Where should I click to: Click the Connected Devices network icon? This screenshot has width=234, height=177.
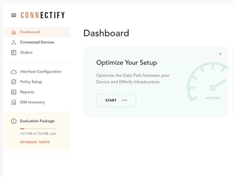tap(14, 42)
